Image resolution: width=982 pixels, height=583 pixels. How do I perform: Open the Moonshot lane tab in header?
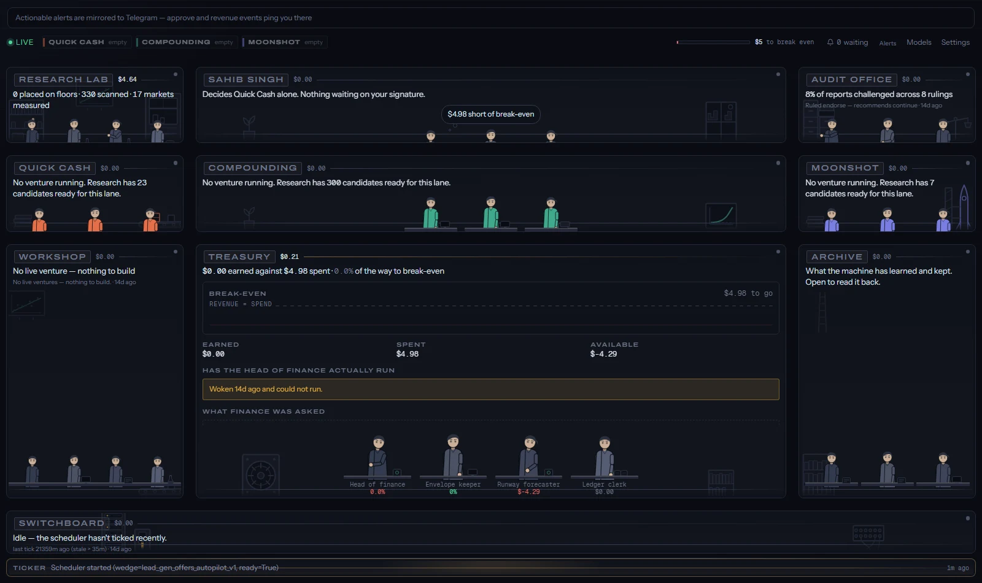click(285, 42)
